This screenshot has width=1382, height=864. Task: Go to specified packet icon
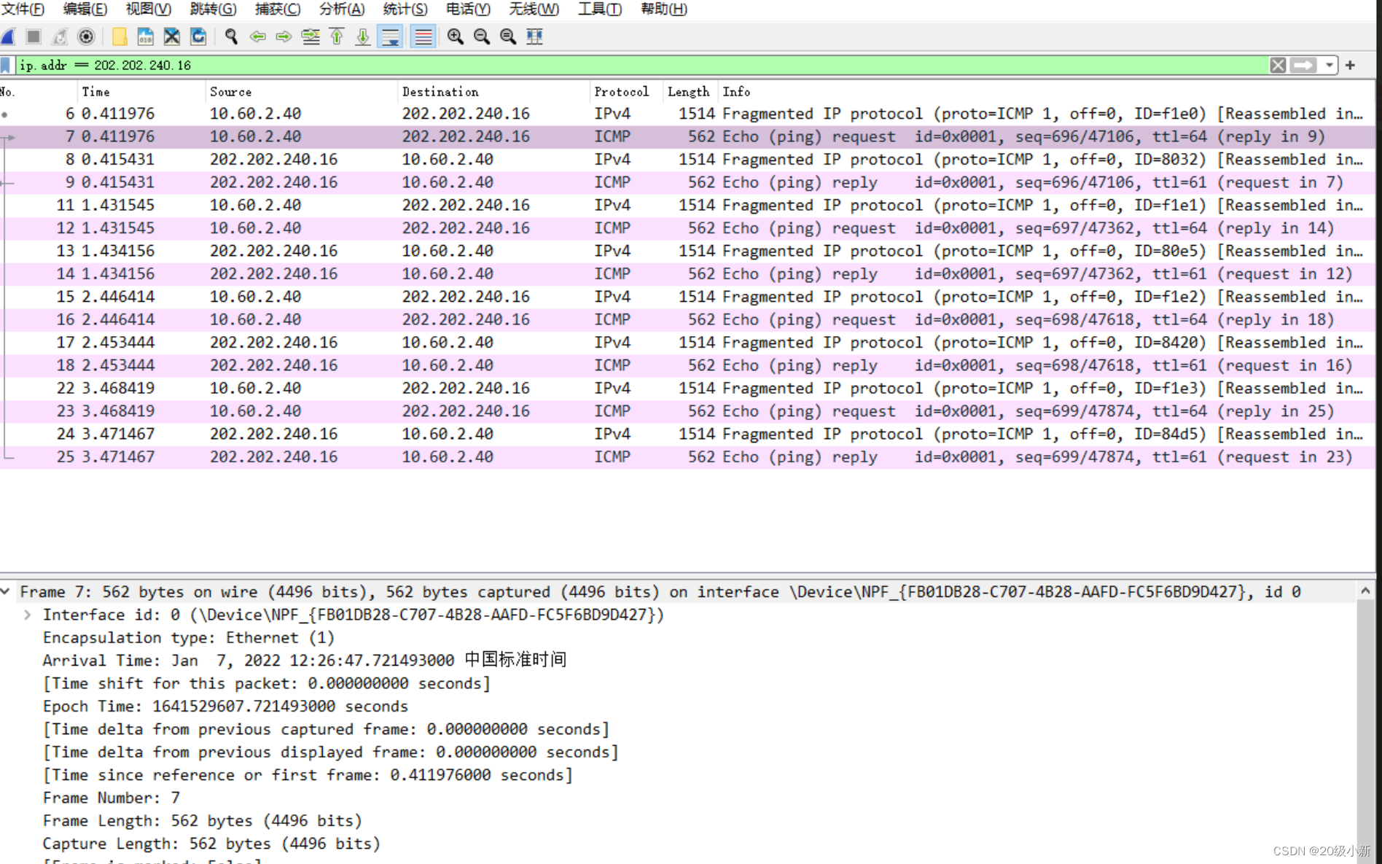pos(311,36)
